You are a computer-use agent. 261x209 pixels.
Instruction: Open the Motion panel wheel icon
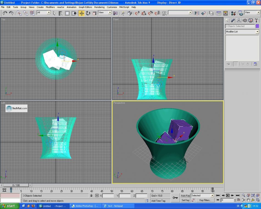[x=245, y=20]
